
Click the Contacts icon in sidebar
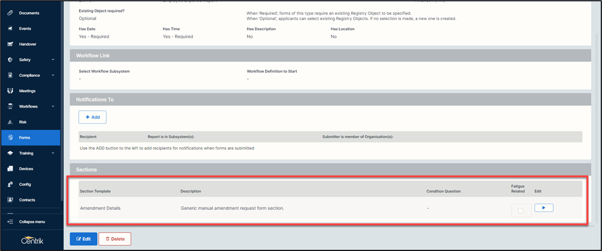tap(11, 200)
